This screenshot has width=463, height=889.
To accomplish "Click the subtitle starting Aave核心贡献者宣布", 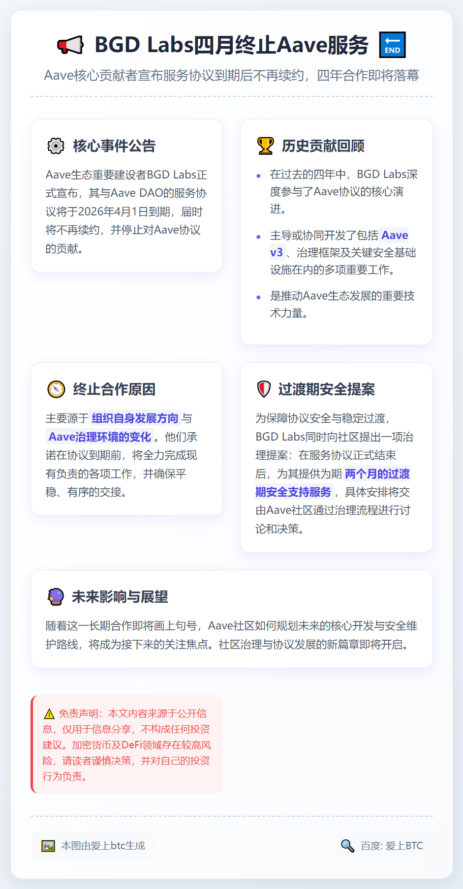I will click(231, 75).
